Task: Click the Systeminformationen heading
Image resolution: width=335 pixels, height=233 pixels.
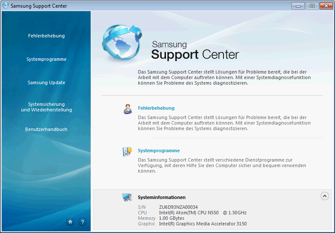Action: coord(161,197)
